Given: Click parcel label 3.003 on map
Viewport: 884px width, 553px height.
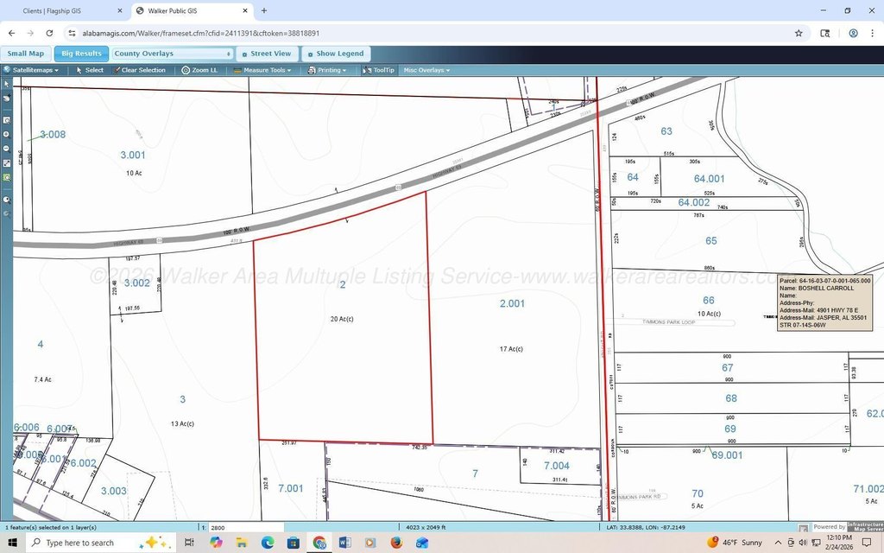Looking at the screenshot, I should coord(113,491).
